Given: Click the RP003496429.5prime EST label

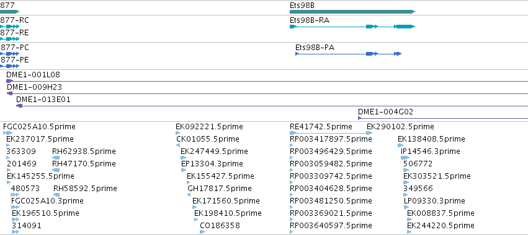Looking at the screenshot, I should click(331, 152).
